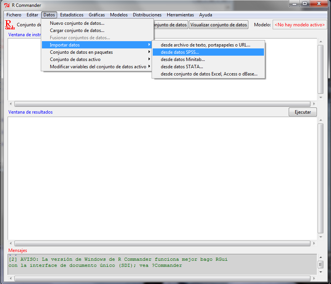Expand Conjunto de datos en paquetes submenu
Image resolution: width=331 pixels, height=284 pixels.
[x=97, y=52]
